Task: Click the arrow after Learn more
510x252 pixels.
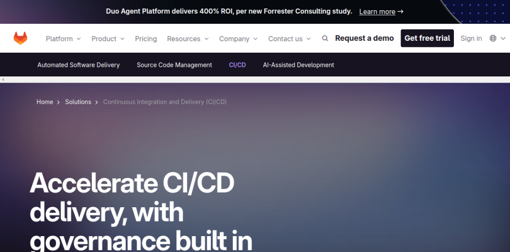Action: pos(401,12)
